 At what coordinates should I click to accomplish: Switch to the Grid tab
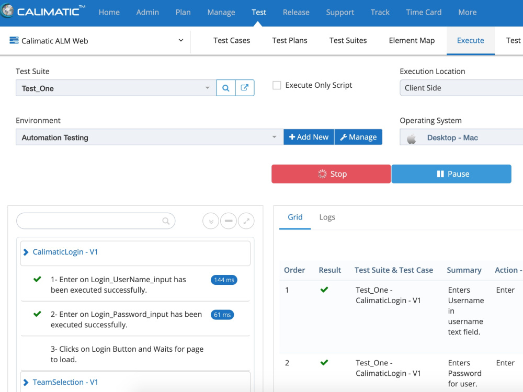pyautogui.click(x=295, y=217)
